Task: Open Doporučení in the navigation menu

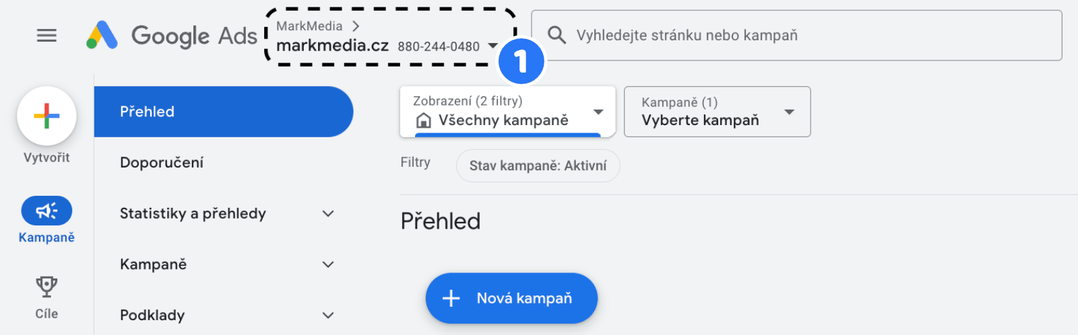Action: click(x=162, y=163)
